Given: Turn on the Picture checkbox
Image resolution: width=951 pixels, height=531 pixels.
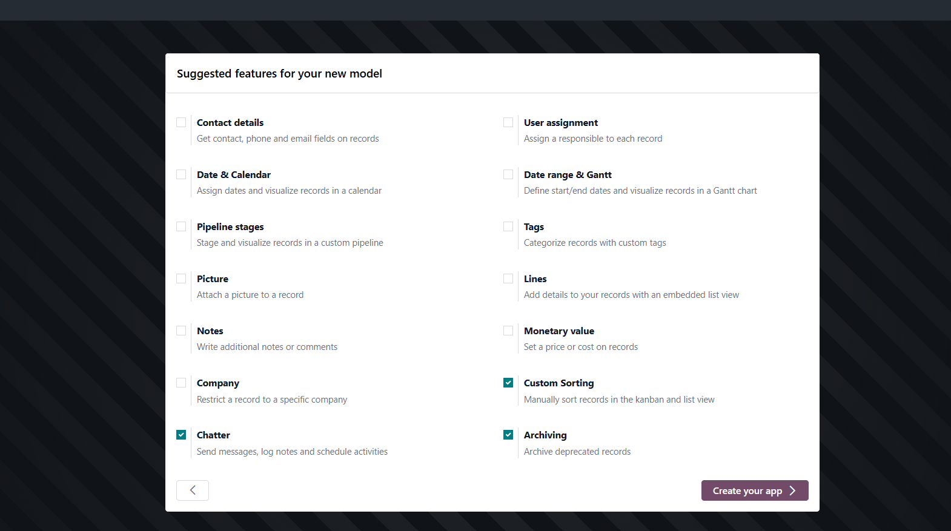Looking at the screenshot, I should [x=181, y=279].
